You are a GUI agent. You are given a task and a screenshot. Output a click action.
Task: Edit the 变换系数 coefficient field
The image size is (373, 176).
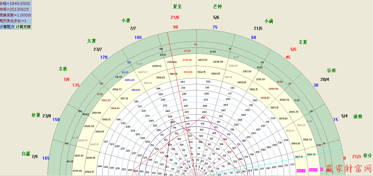[x=16, y=15]
